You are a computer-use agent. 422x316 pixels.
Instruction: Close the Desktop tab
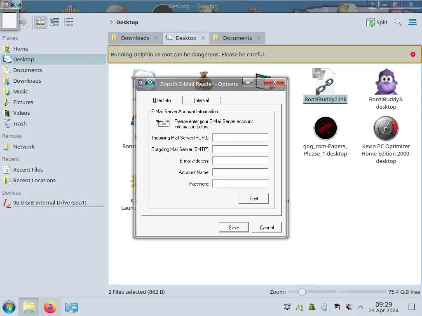pos(203,38)
